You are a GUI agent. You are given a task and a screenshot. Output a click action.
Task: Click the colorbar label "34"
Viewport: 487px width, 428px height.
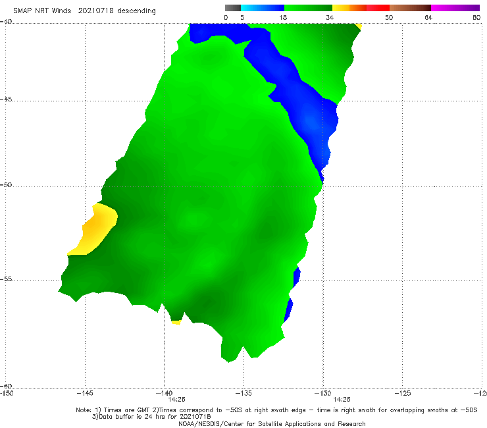tap(330, 17)
